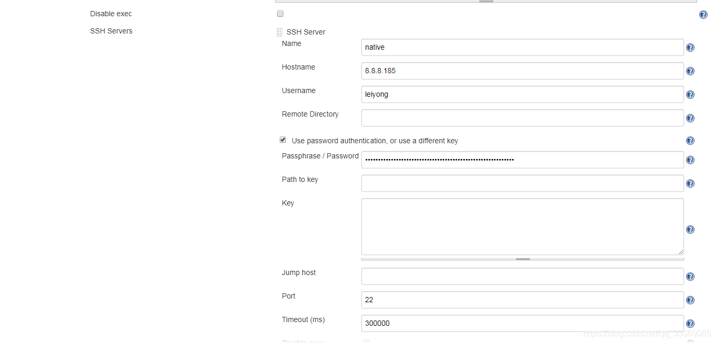716x343 pixels.
Task: Open help for password authentication option
Action: [x=690, y=141]
